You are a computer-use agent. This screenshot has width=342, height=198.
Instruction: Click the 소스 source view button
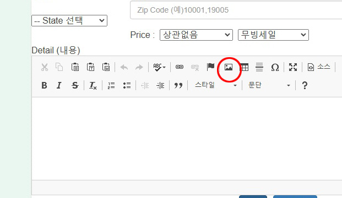pyautogui.click(x=318, y=67)
